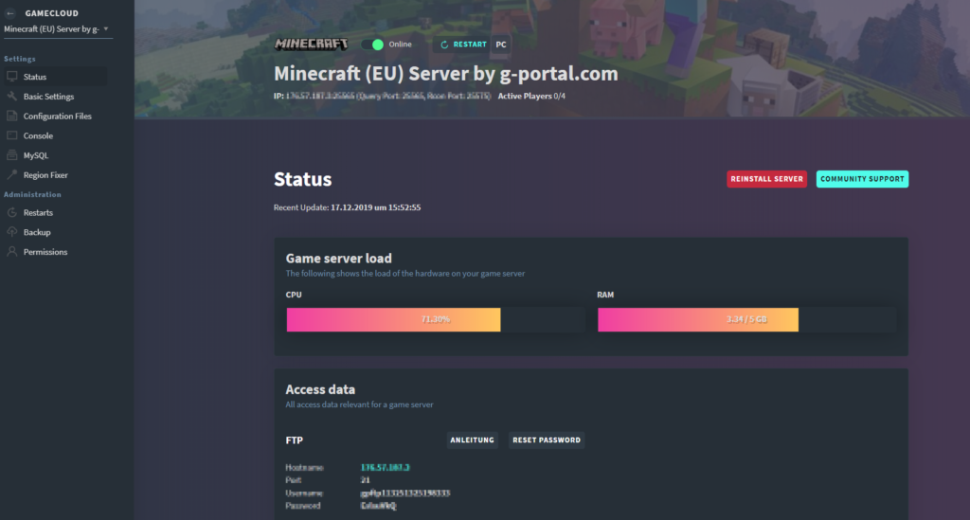Click the RAM usage bar

coord(746,319)
